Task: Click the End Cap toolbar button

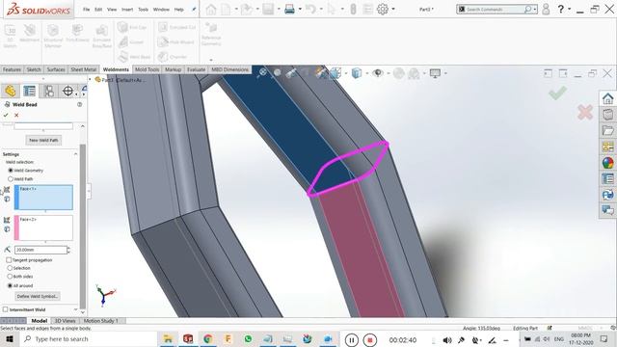Action: (x=132, y=27)
